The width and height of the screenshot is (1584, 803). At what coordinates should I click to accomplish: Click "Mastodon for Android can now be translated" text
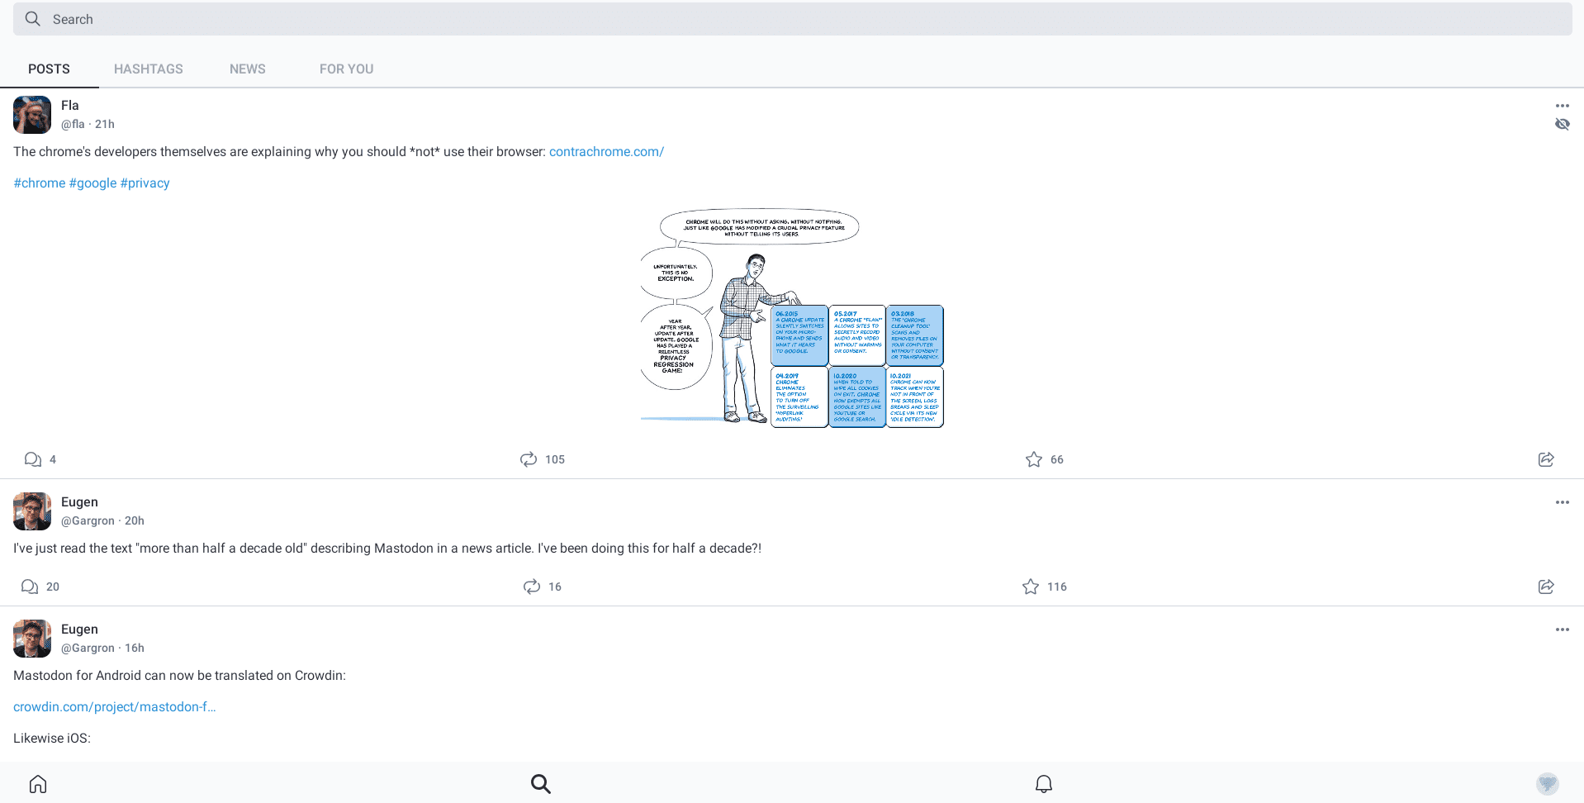tap(179, 676)
